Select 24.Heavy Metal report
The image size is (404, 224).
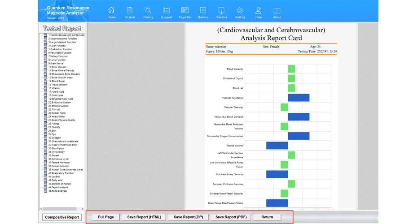[57, 116]
